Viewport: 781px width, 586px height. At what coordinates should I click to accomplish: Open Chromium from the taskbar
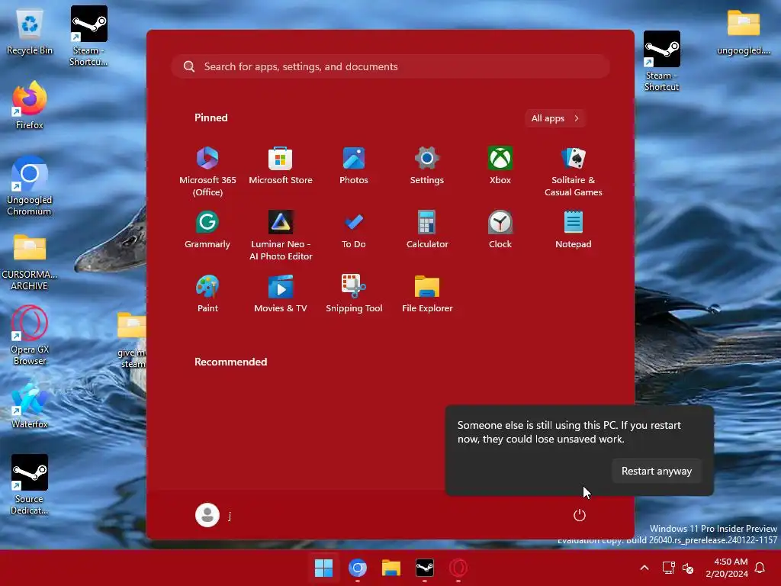358,568
